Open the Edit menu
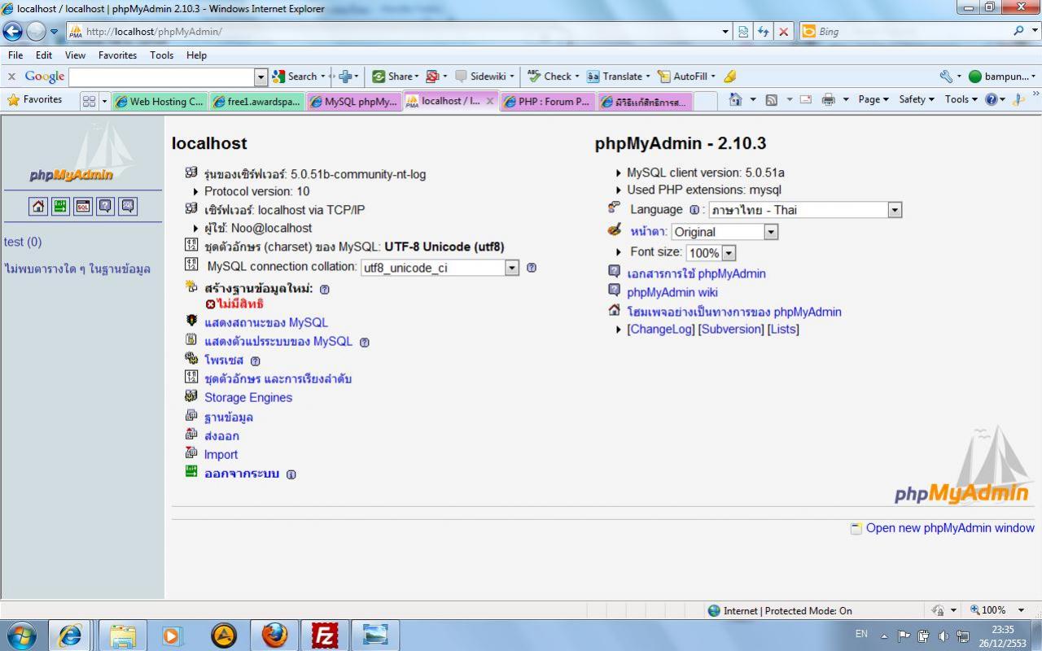The image size is (1042, 651). coord(44,55)
